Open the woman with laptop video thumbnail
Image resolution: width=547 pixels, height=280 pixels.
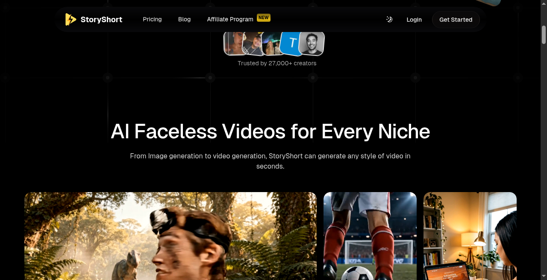click(x=470, y=236)
